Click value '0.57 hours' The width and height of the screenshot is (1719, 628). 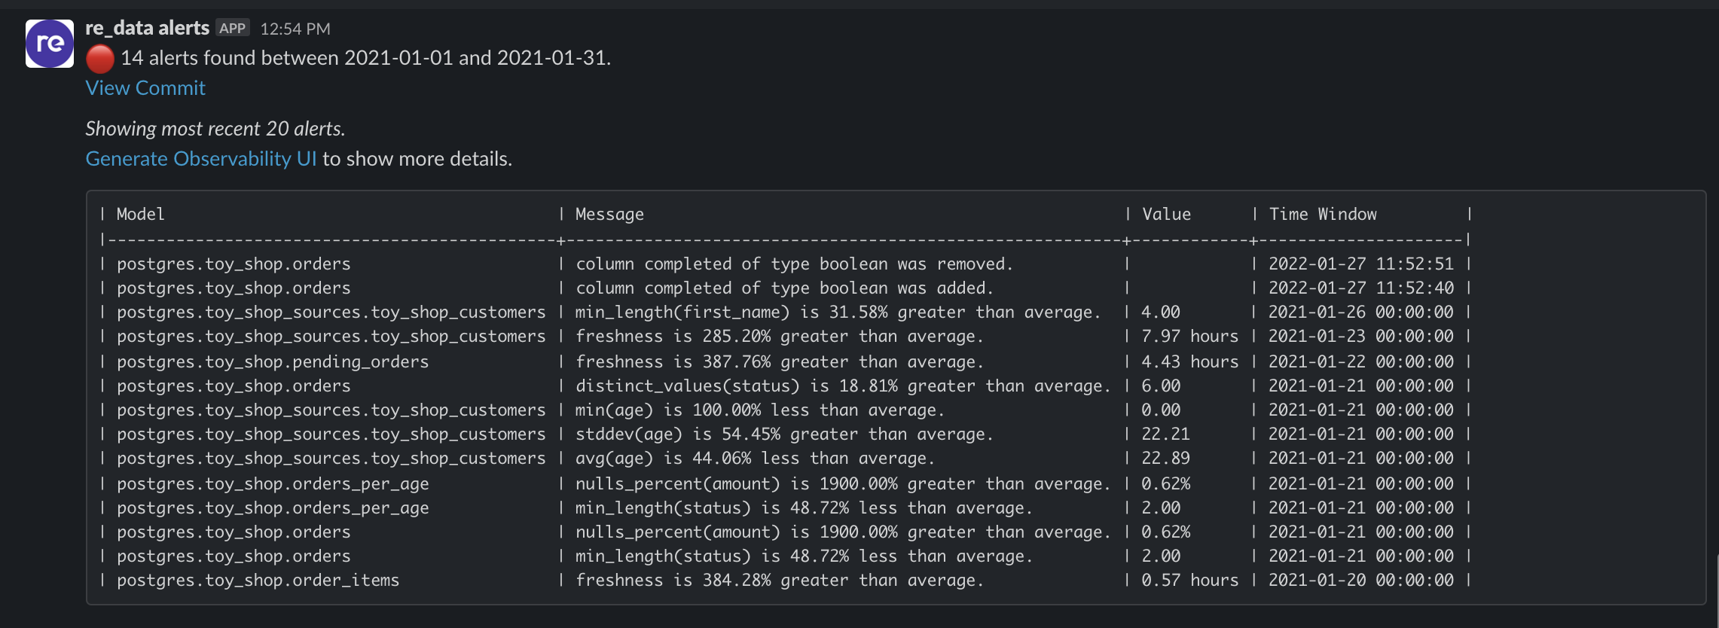pyautogui.click(x=1189, y=581)
